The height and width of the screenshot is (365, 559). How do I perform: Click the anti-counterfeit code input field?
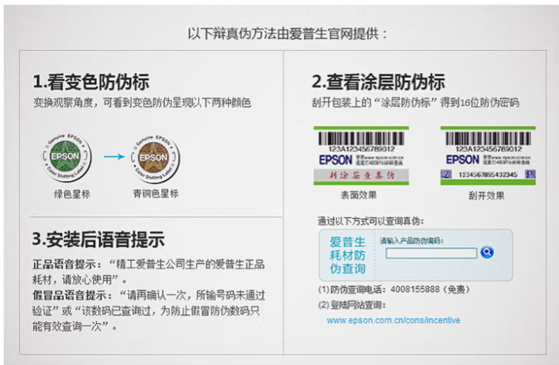point(431,253)
